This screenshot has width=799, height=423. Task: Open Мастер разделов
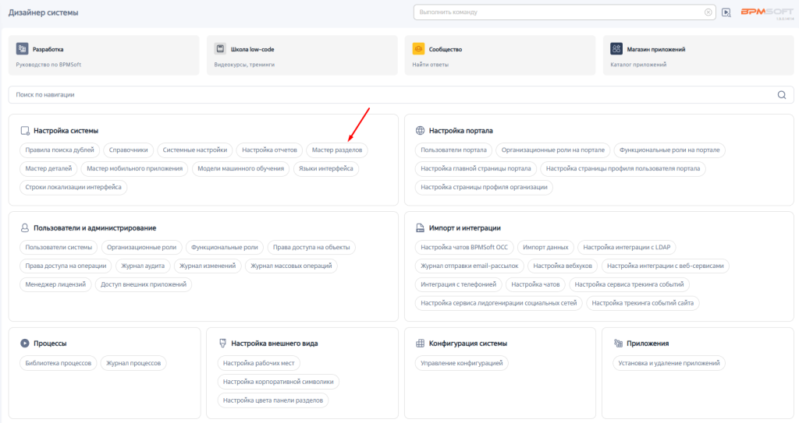pos(337,150)
